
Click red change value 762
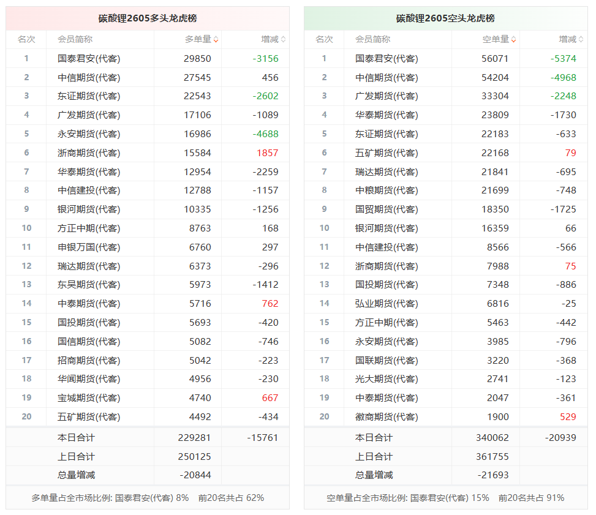point(270,304)
